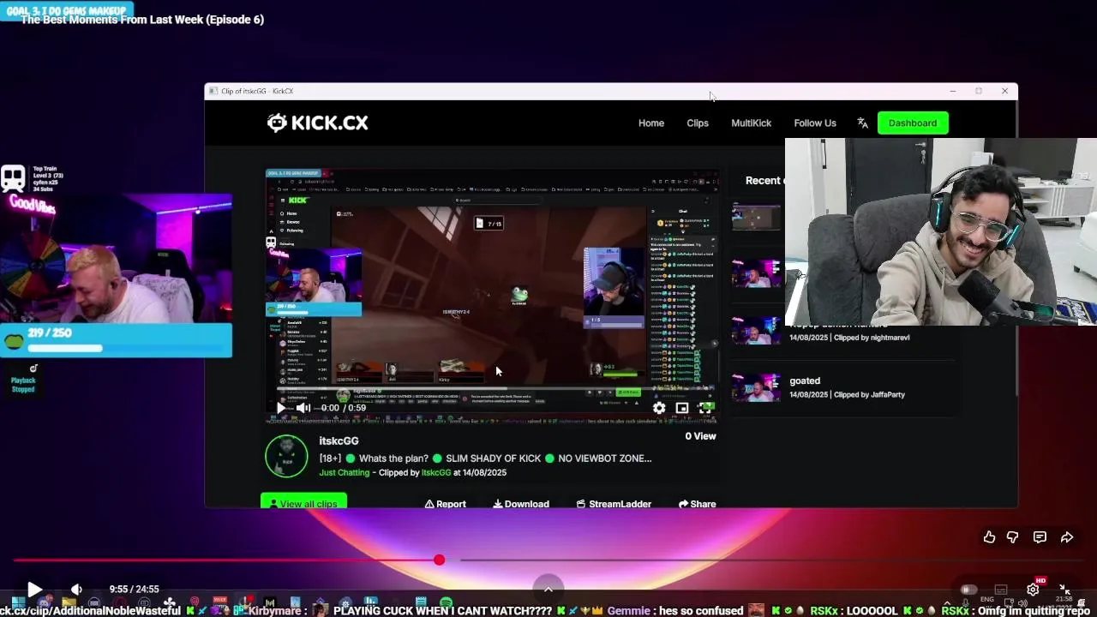Open the goated clip thumbnail
Screen dimensions: 1097x617
click(756, 387)
